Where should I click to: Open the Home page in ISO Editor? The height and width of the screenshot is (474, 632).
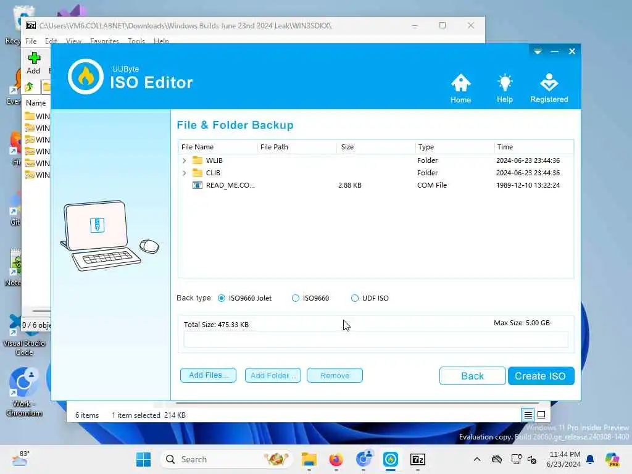click(x=460, y=88)
